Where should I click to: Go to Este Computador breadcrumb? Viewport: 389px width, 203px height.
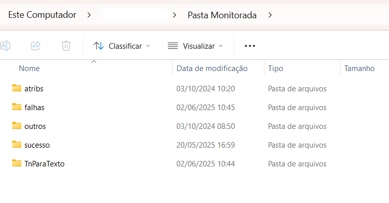(x=42, y=15)
